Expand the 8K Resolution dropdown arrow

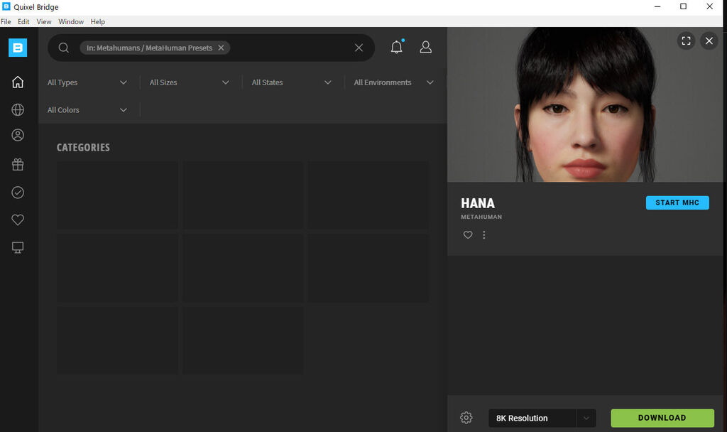point(586,418)
